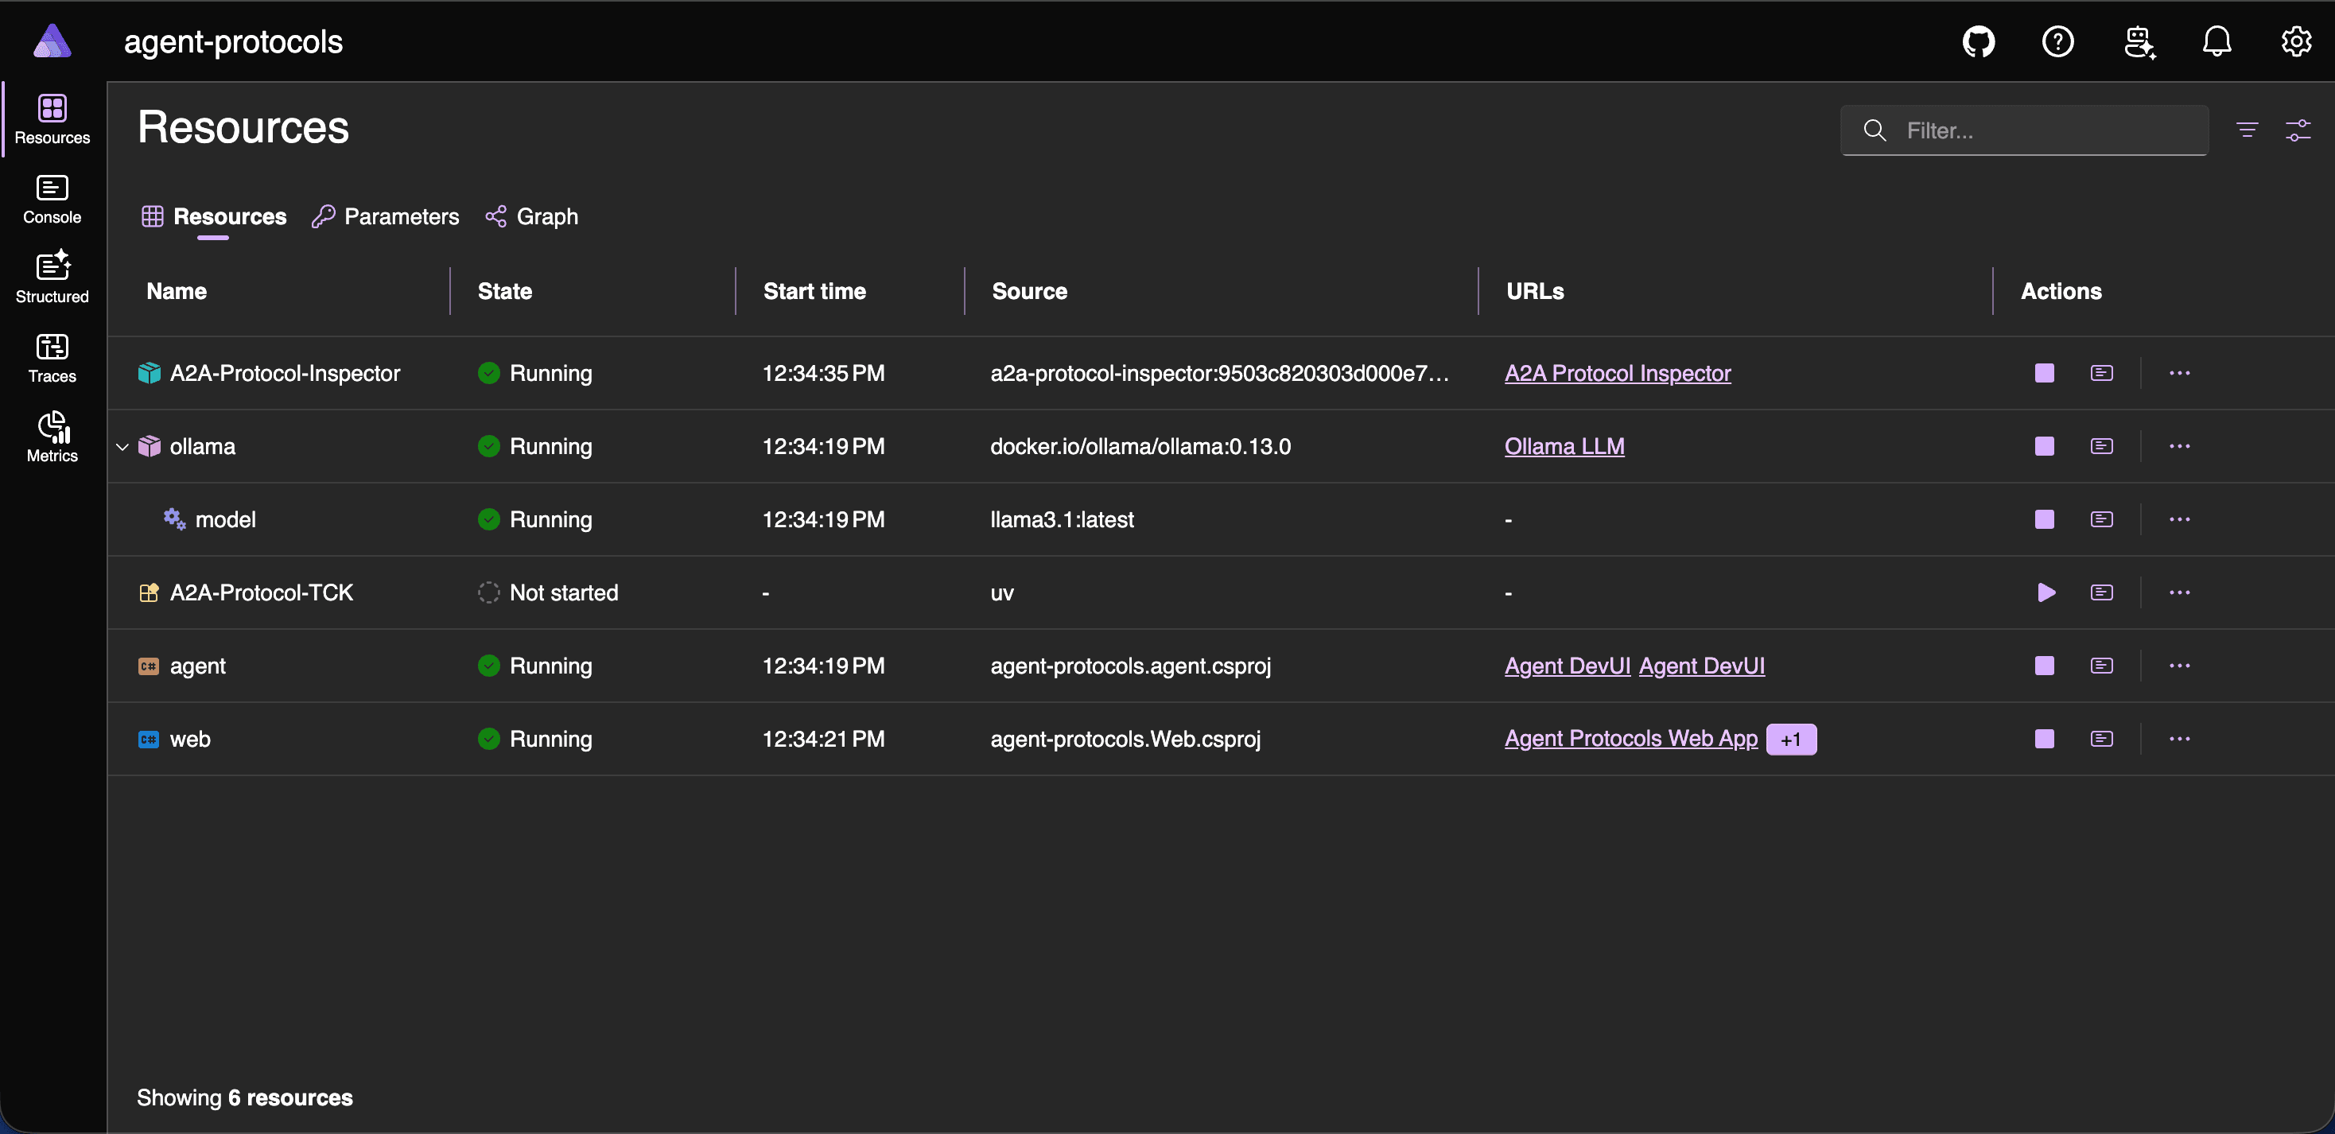The height and width of the screenshot is (1134, 2335).
Task: Open the settings gear icon
Action: 2296,41
